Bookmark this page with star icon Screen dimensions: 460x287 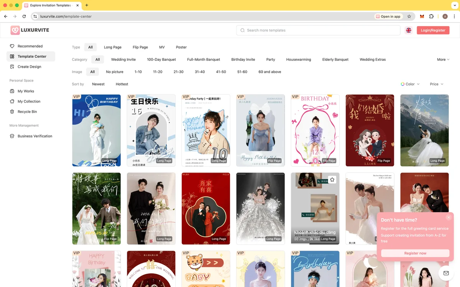pyautogui.click(x=409, y=16)
